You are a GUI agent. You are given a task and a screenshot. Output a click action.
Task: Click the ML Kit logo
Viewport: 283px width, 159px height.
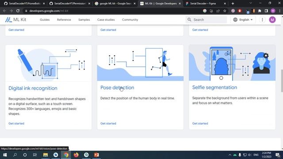16,19
